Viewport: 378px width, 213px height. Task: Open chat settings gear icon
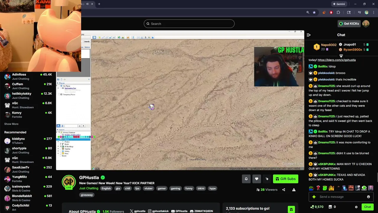tap(356, 207)
